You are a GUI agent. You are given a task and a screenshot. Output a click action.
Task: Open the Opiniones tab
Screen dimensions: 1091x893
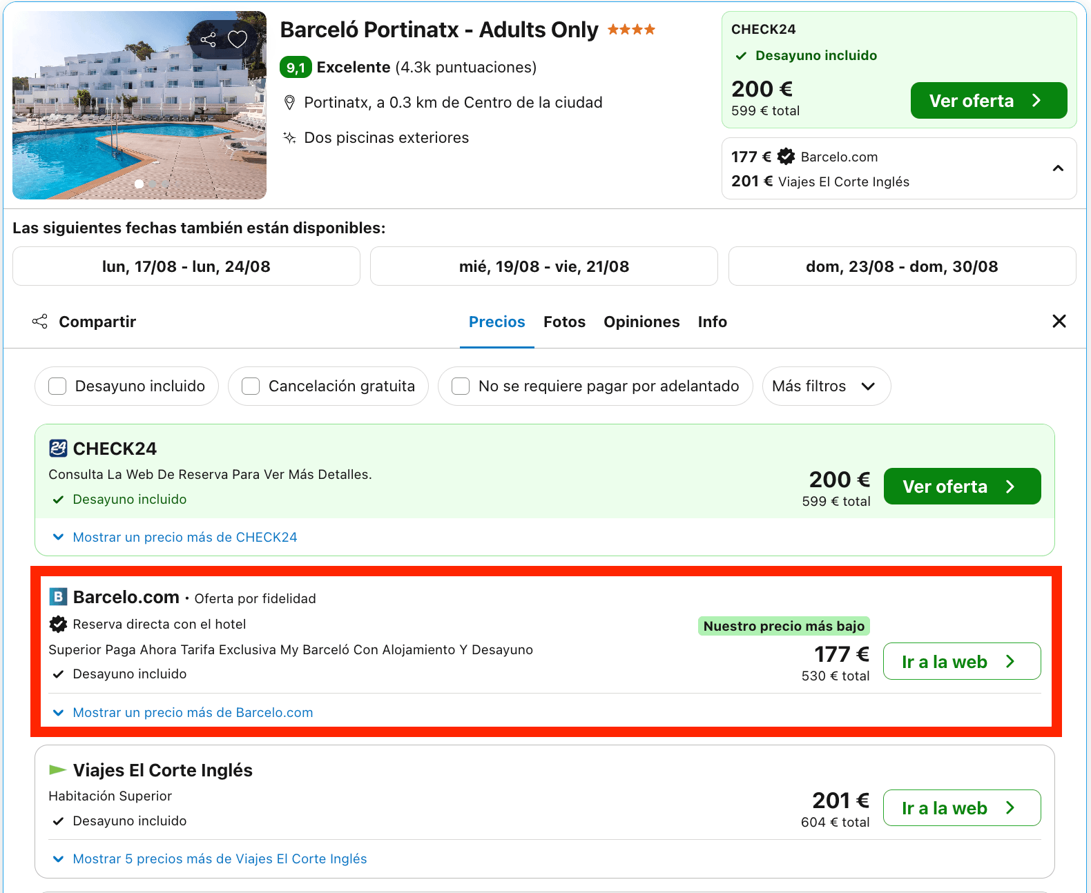coord(641,322)
